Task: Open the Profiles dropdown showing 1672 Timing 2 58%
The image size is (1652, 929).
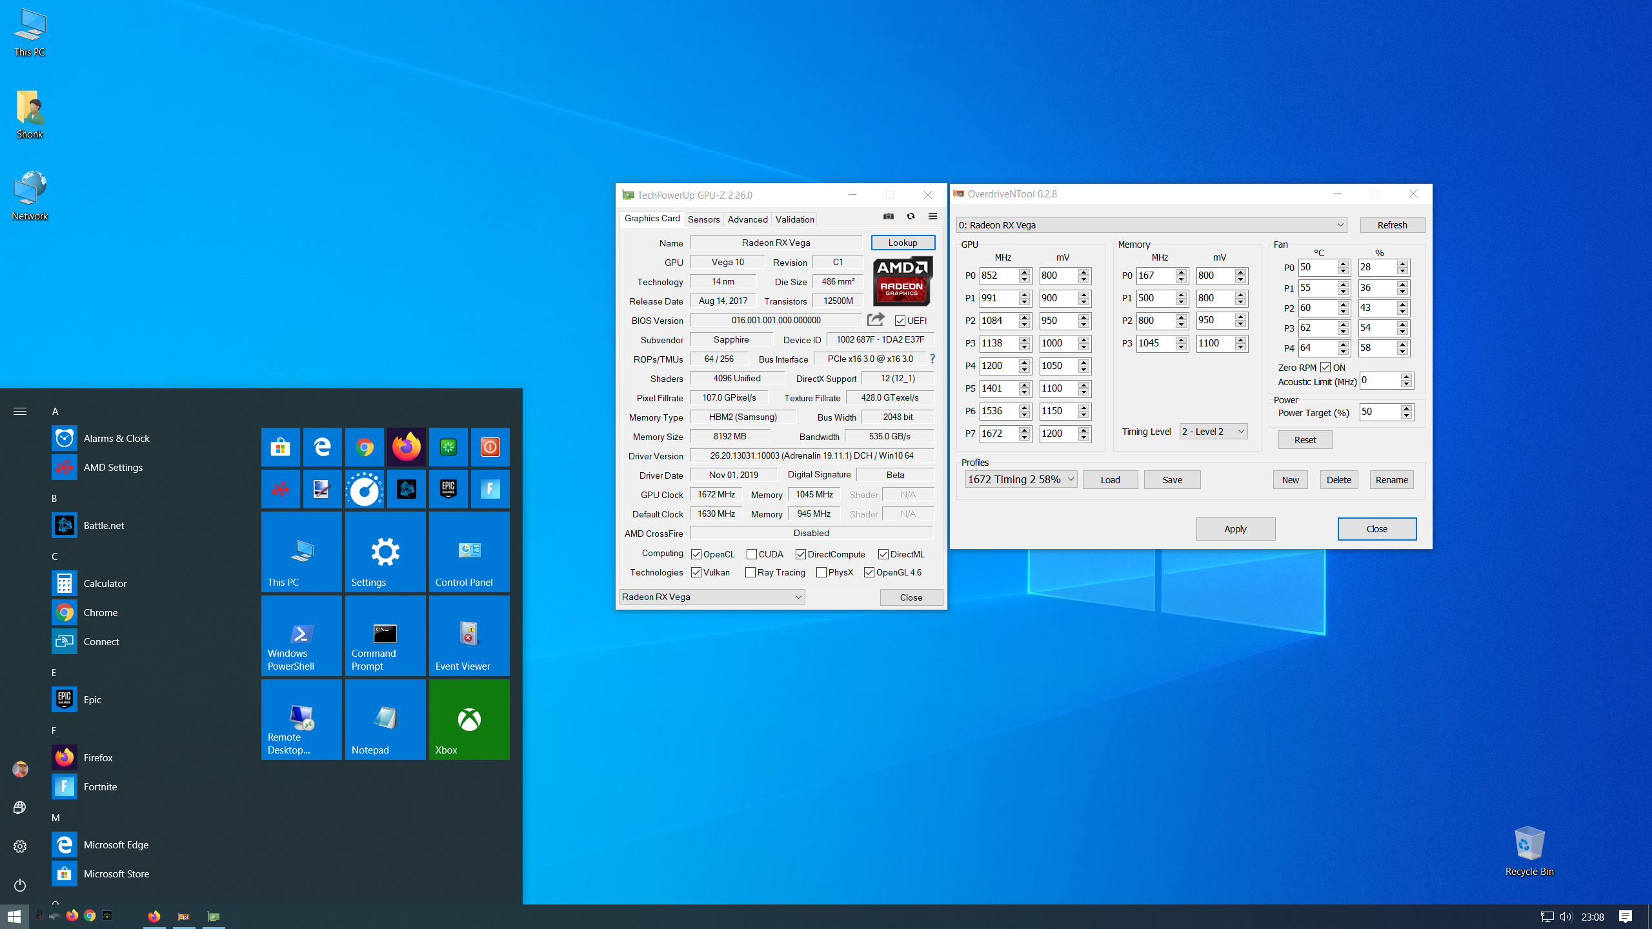Action: click(x=1021, y=479)
